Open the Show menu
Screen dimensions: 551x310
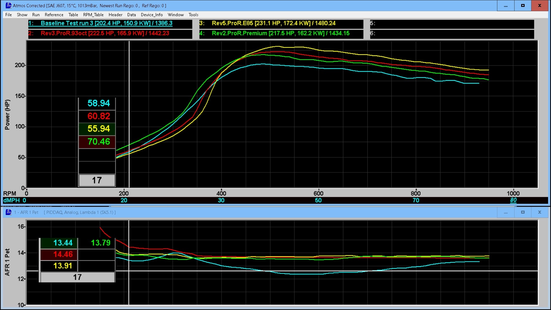pyautogui.click(x=22, y=15)
